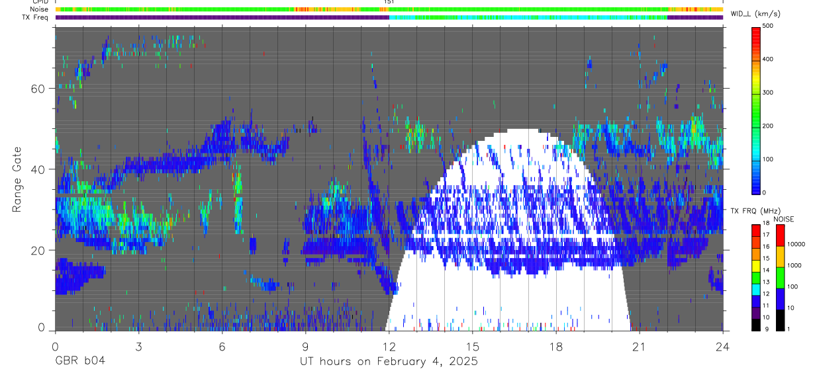Click the red swatch of NOISE legend
The width and height of the screenshot is (813, 375).
(x=779, y=235)
